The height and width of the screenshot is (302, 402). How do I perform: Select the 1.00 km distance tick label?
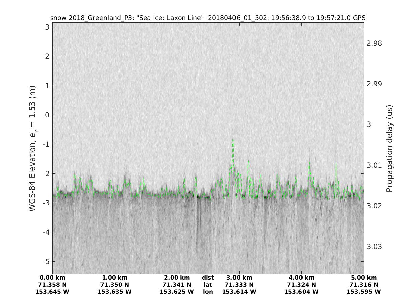pyautogui.click(x=115, y=278)
